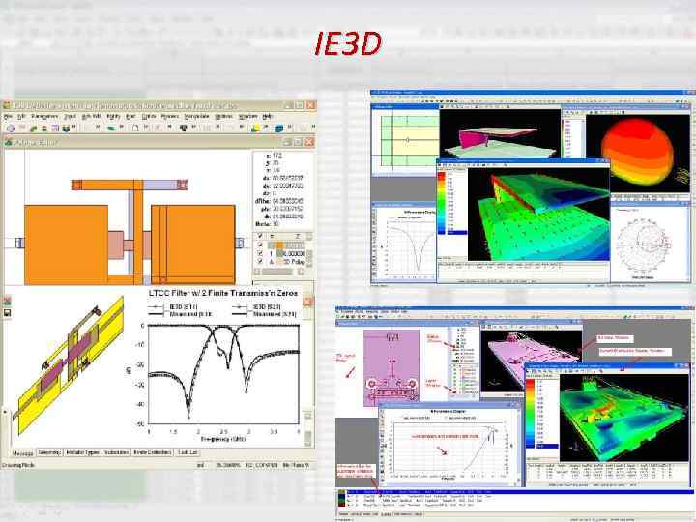
Task: Open the File menu in IE3D editor
Action: point(8,116)
